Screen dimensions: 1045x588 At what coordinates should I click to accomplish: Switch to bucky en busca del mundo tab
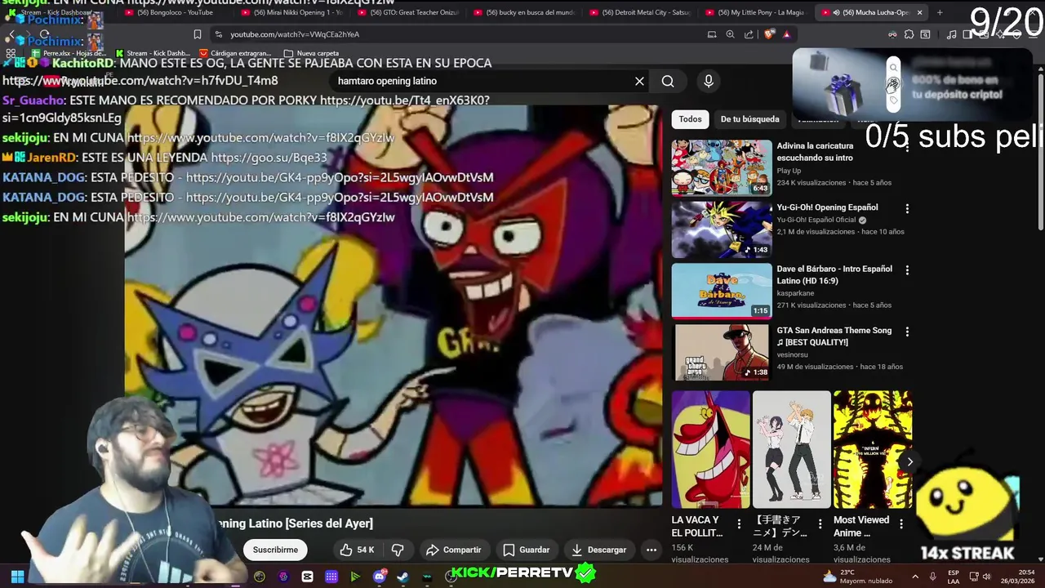pyautogui.click(x=526, y=12)
